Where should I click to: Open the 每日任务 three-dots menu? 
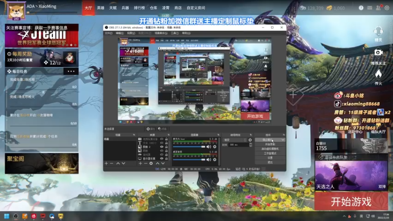(x=71, y=71)
